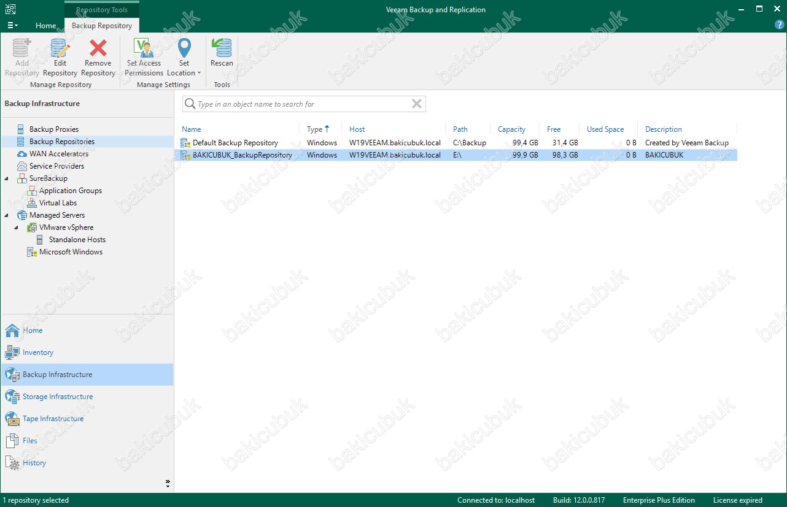Click Backup Proxies icon
This screenshot has width=787, height=507.
pyautogui.click(x=21, y=129)
